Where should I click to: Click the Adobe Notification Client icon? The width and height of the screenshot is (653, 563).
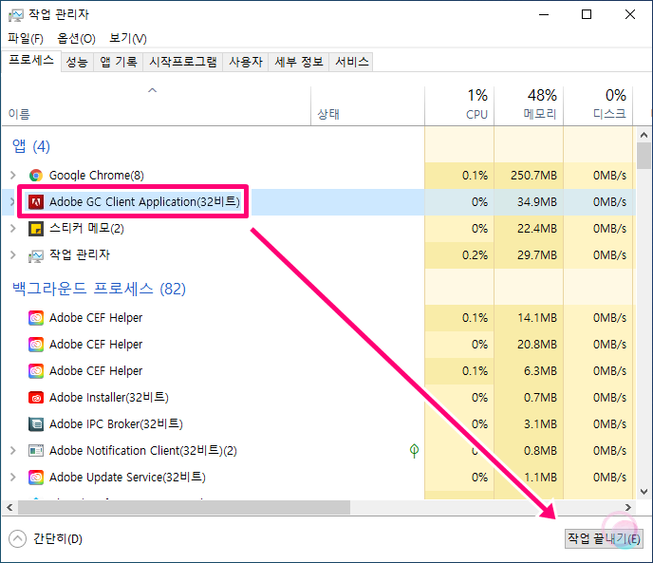point(36,450)
